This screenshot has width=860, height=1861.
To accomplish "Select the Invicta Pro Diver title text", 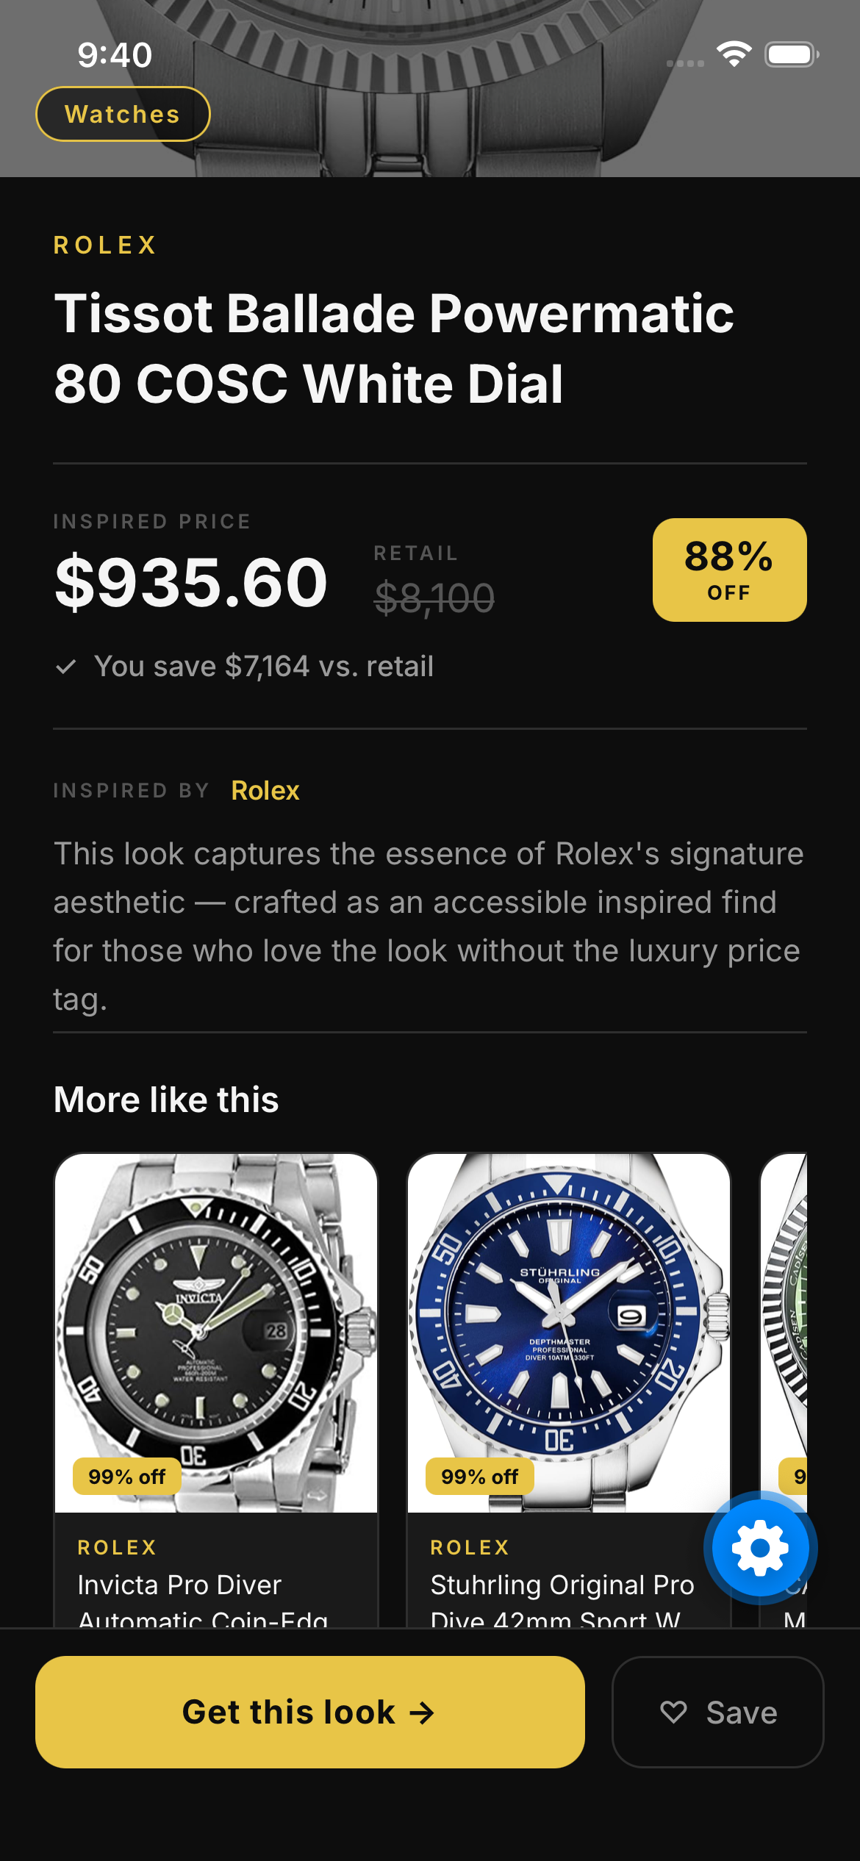I will point(180,1586).
